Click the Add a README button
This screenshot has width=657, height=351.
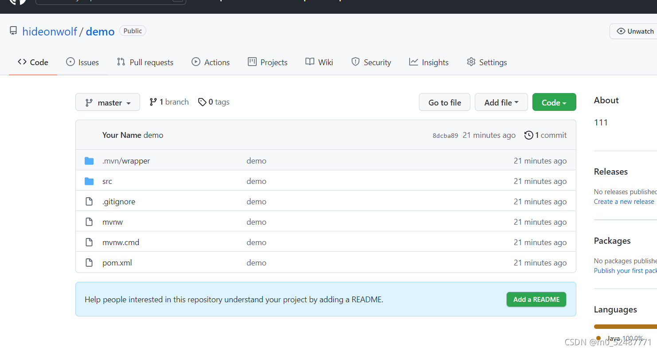click(536, 300)
